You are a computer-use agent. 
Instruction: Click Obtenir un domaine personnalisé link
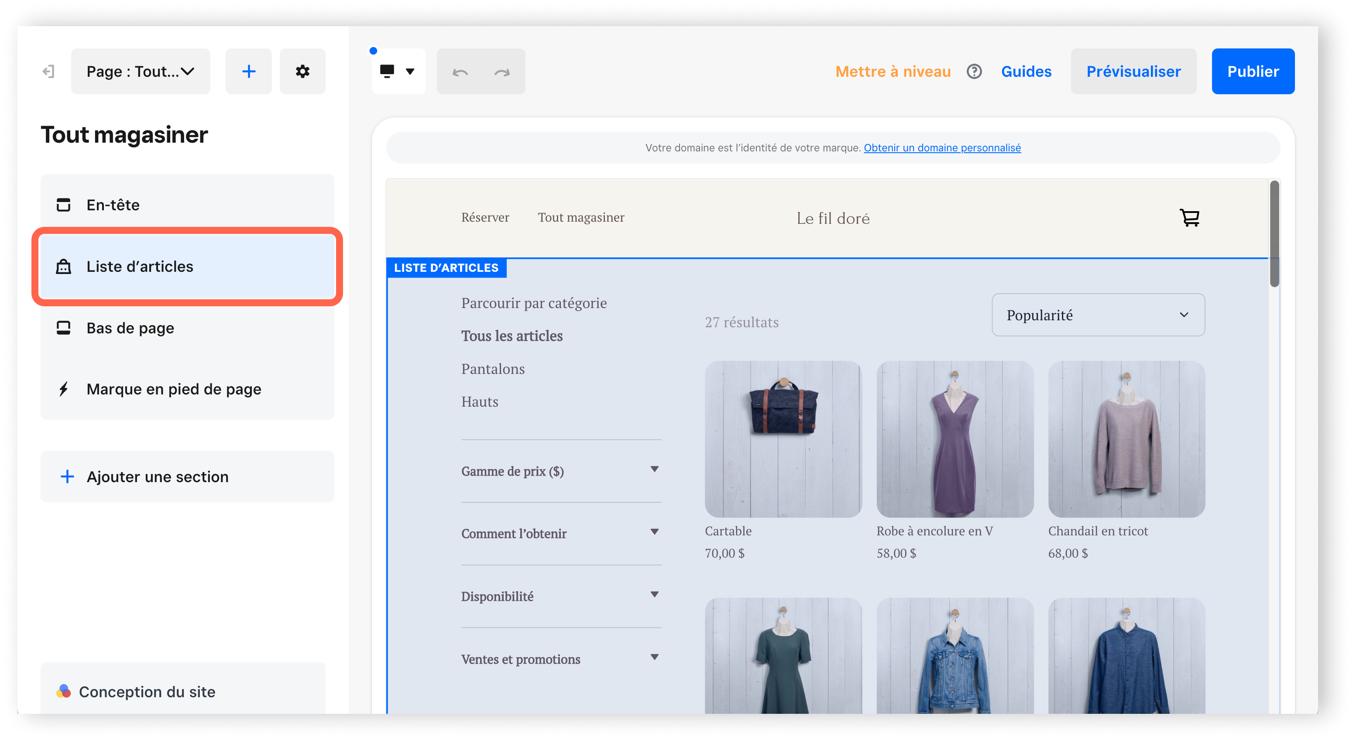[x=942, y=147]
